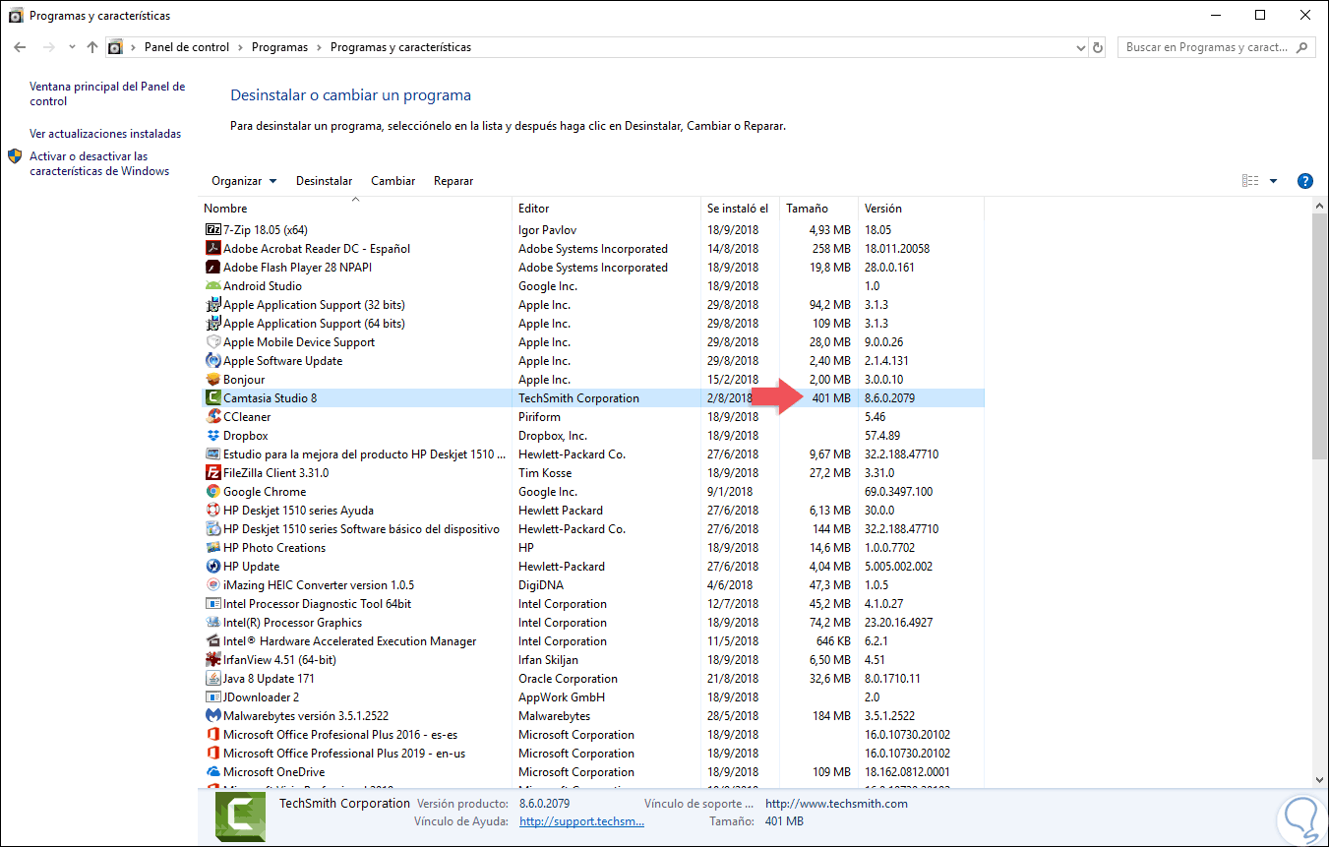Sort programs by Tamaño column

[818, 209]
